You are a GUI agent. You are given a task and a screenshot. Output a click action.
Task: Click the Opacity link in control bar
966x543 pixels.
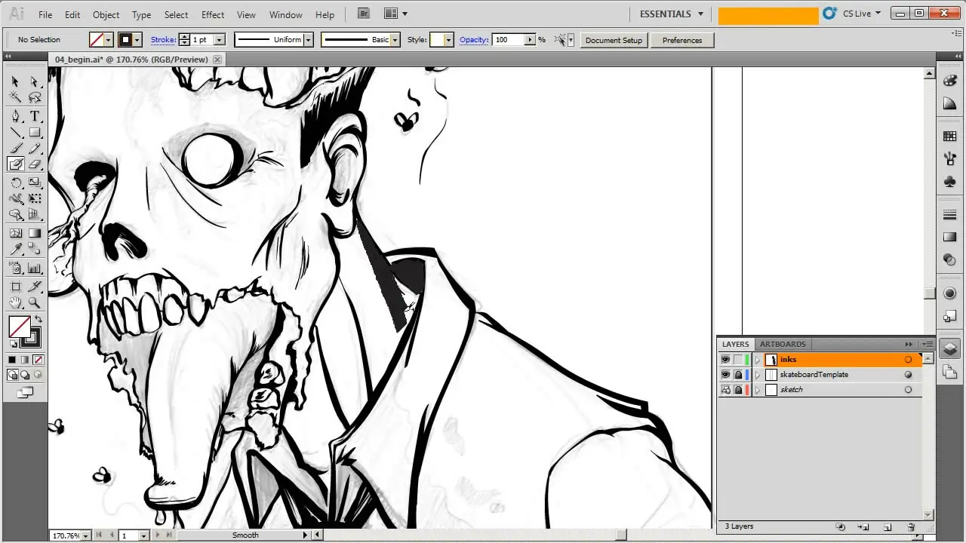(x=474, y=39)
